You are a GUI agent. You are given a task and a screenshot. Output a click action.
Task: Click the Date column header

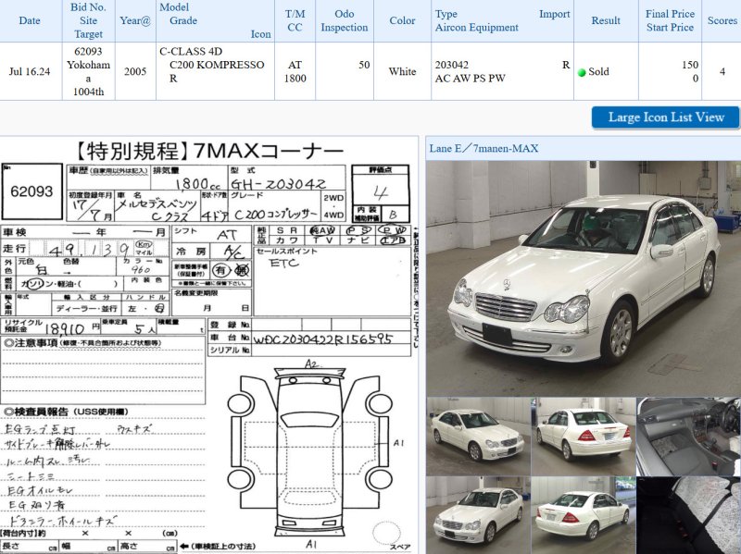pos(30,20)
